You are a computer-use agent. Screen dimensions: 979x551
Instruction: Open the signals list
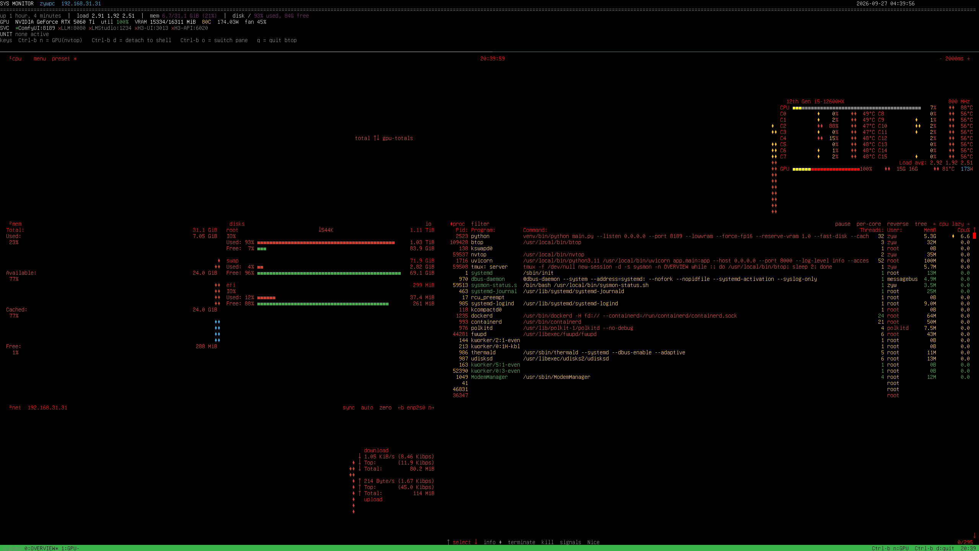click(571, 542)
